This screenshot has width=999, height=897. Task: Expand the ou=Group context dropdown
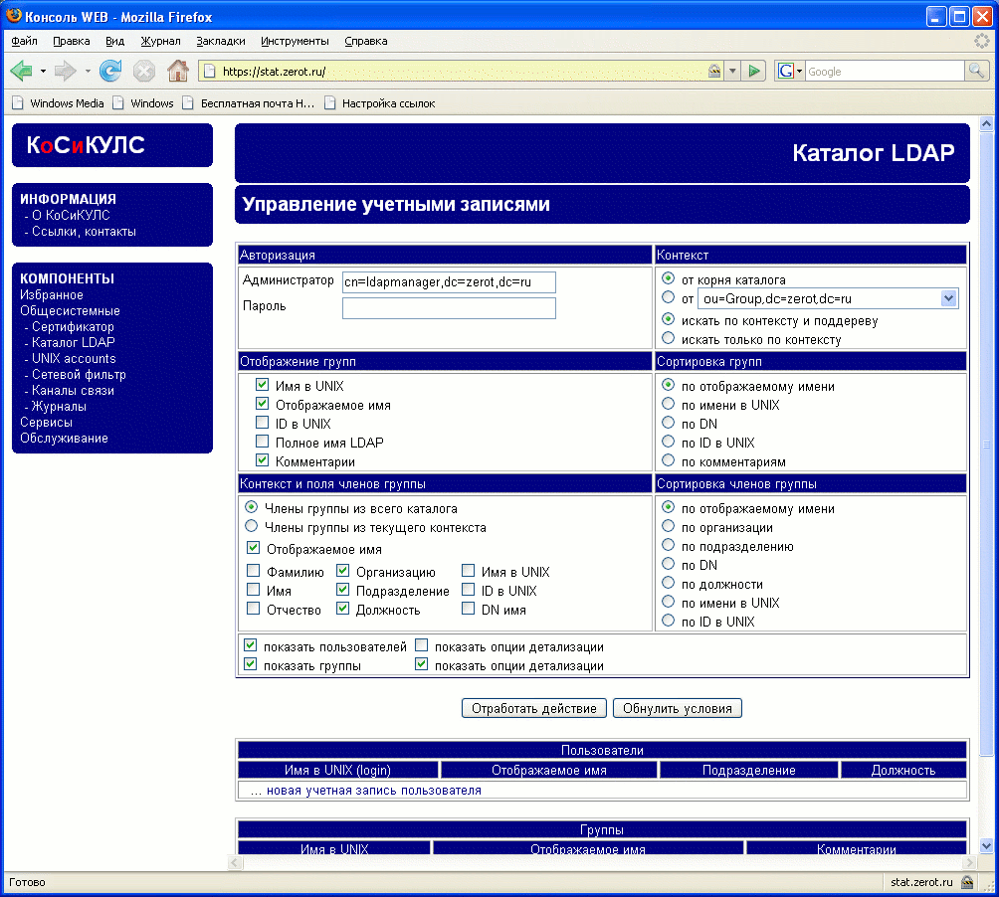948,298
